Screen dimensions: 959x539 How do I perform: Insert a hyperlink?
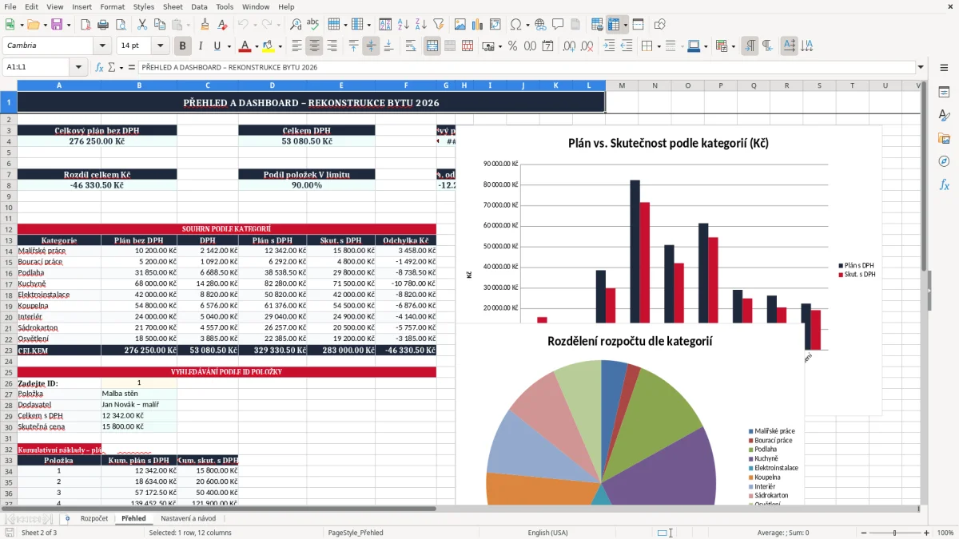[540, 25]
